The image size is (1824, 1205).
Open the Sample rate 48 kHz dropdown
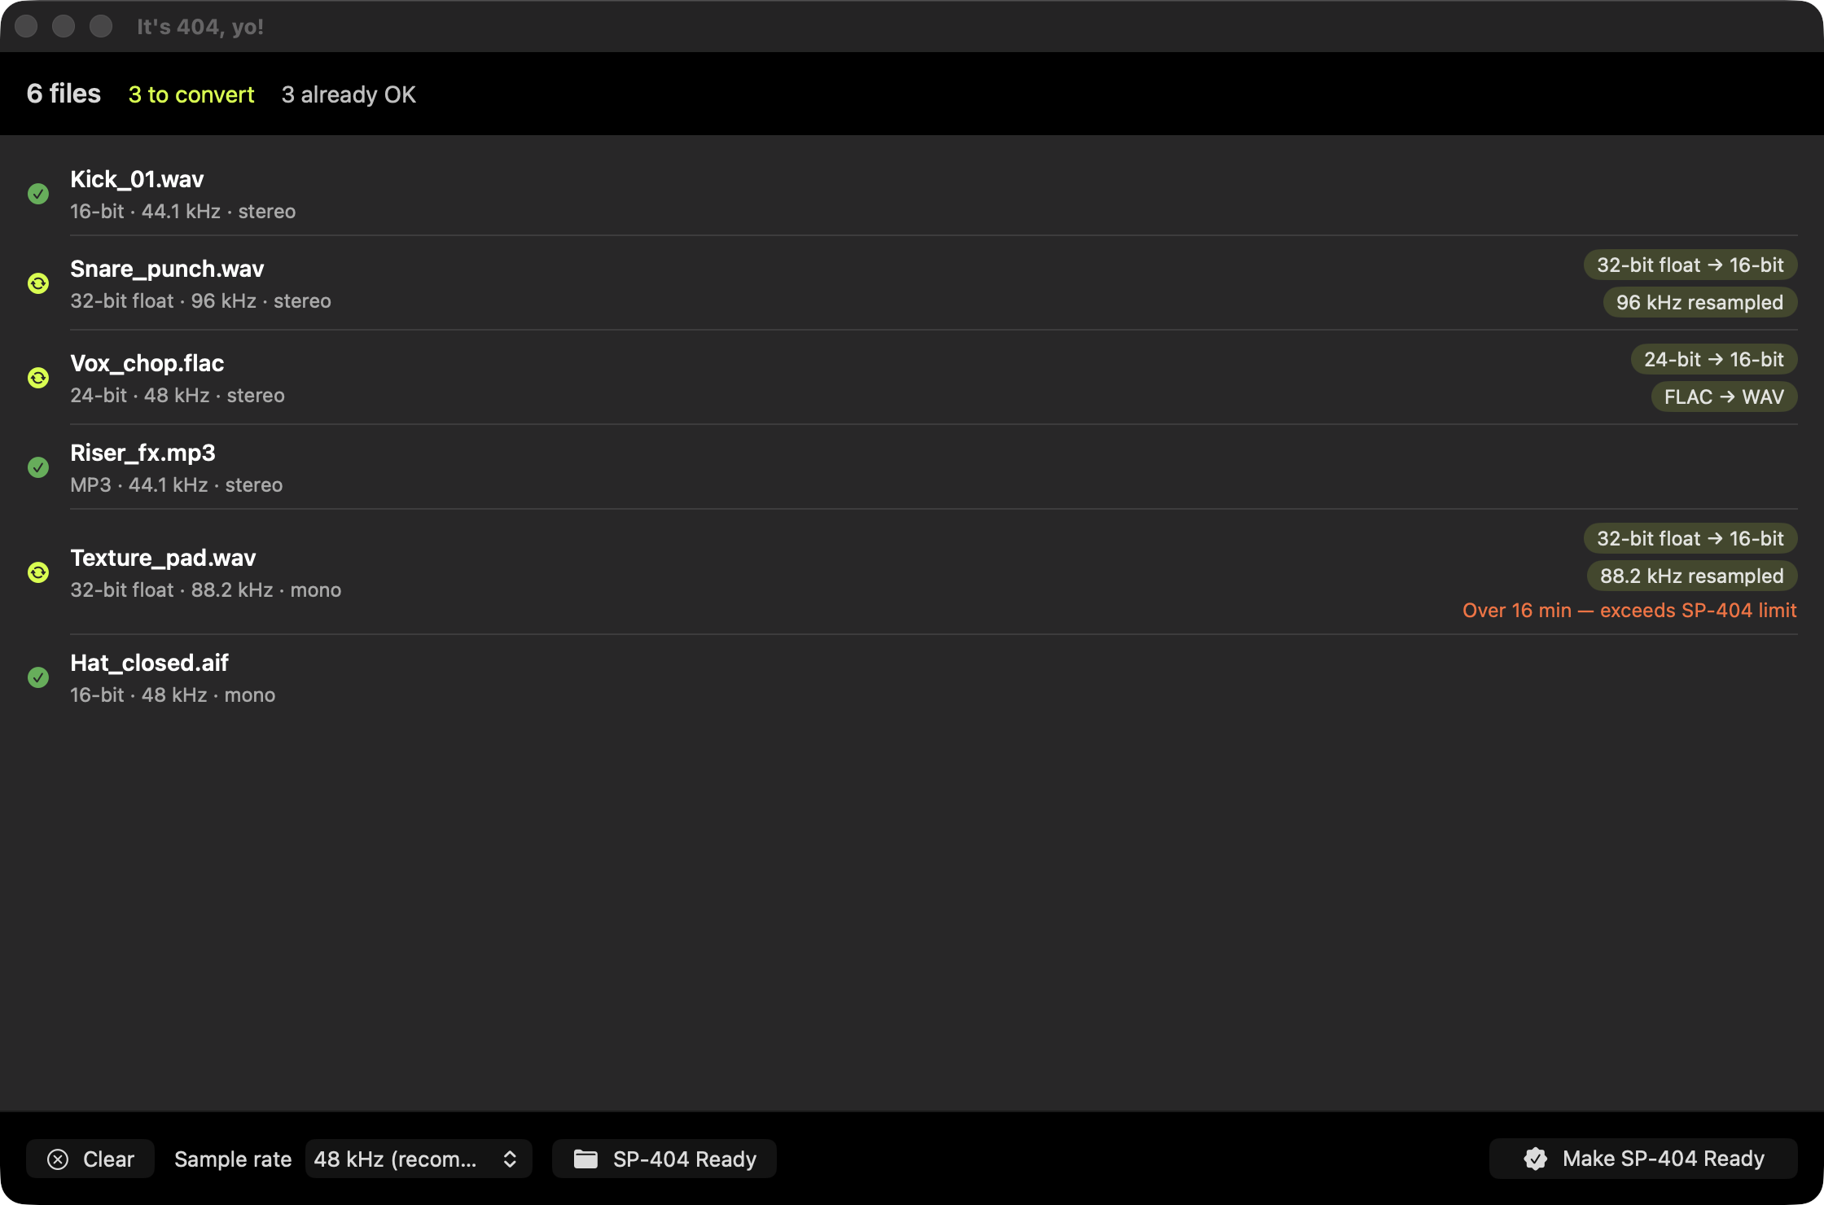pyautogui.click(x=419, y=1159)
